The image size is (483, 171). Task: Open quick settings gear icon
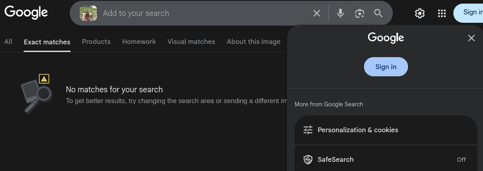[420, 13]
